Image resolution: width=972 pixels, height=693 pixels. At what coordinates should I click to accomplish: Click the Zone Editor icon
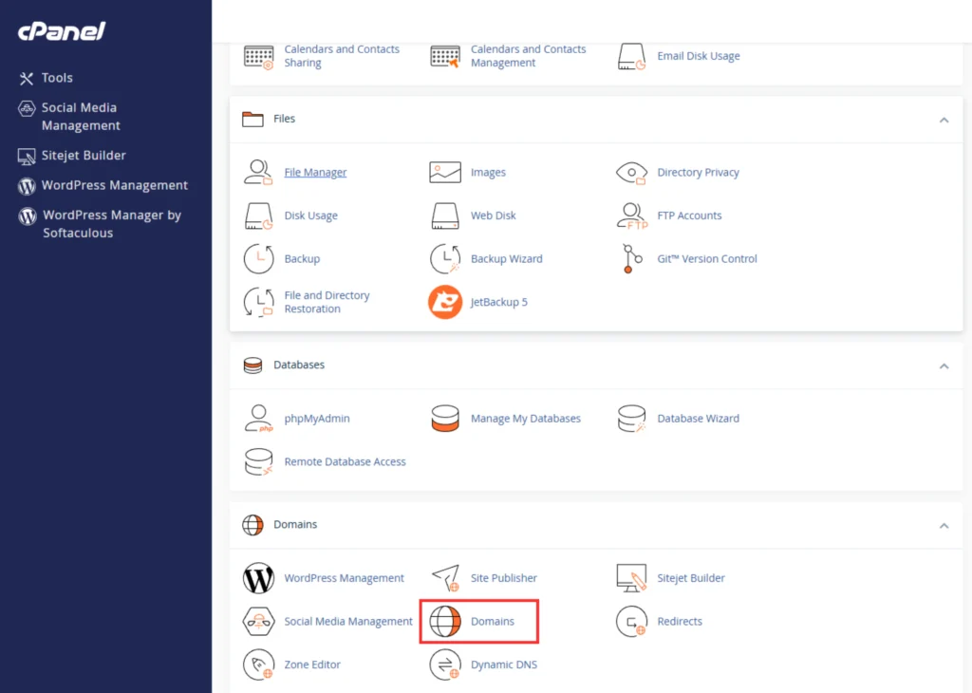coord(258,665)
